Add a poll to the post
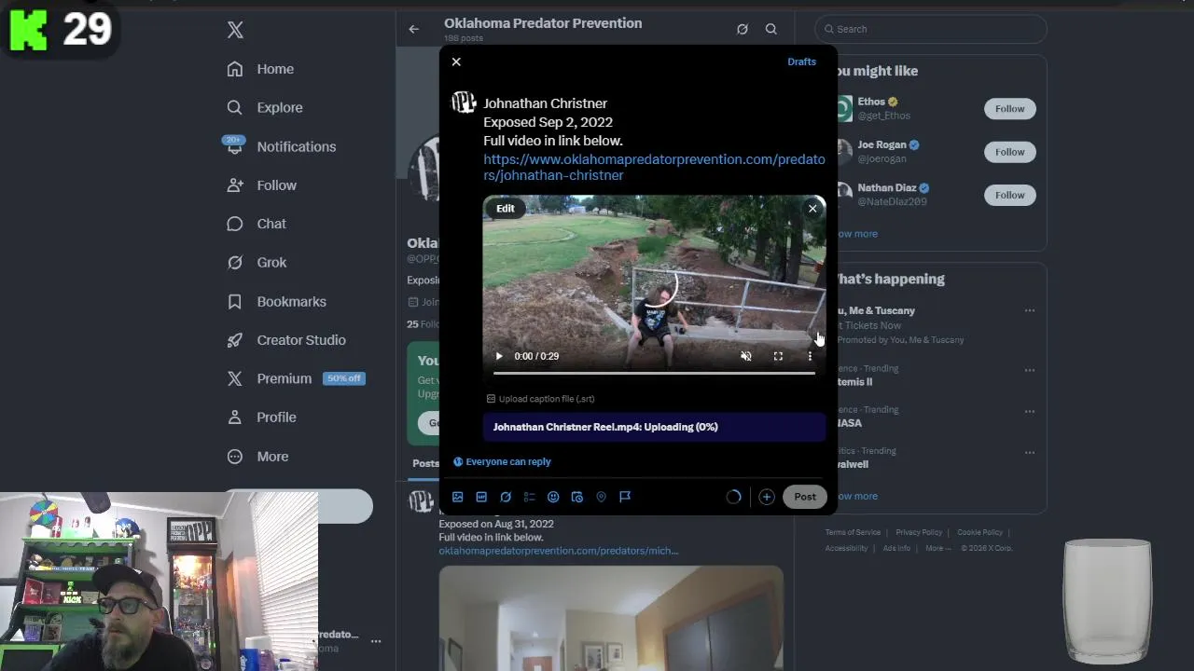1194x671 pixels. 529,497
